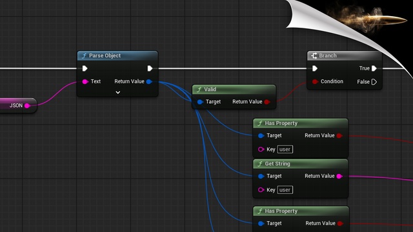Click the Get String function icon
This screenshot has width=413, height=232.
(x=260, y=164)
